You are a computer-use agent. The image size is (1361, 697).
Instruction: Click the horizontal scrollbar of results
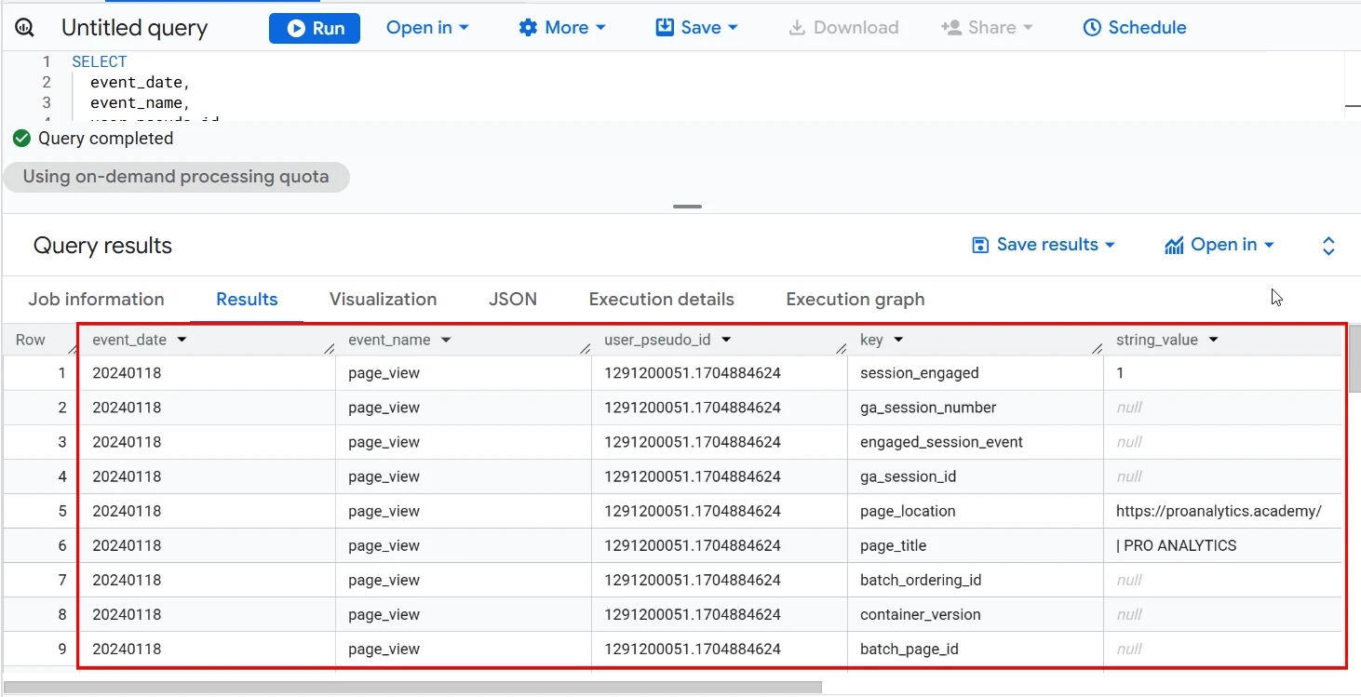tap(412, 688)
